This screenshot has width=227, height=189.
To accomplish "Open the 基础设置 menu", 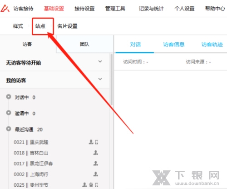I will (x=54, y=9).
